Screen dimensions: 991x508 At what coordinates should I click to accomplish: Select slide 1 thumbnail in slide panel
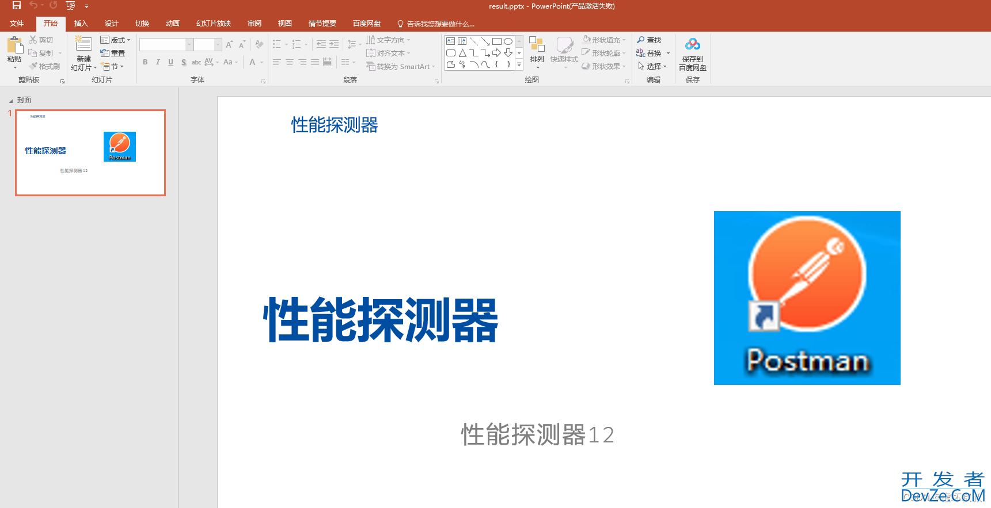tap(90, 152)
